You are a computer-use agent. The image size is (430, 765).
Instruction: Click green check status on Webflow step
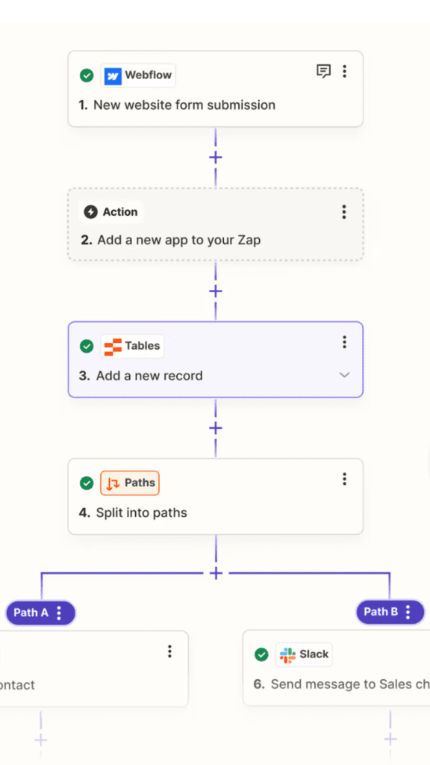87,75
